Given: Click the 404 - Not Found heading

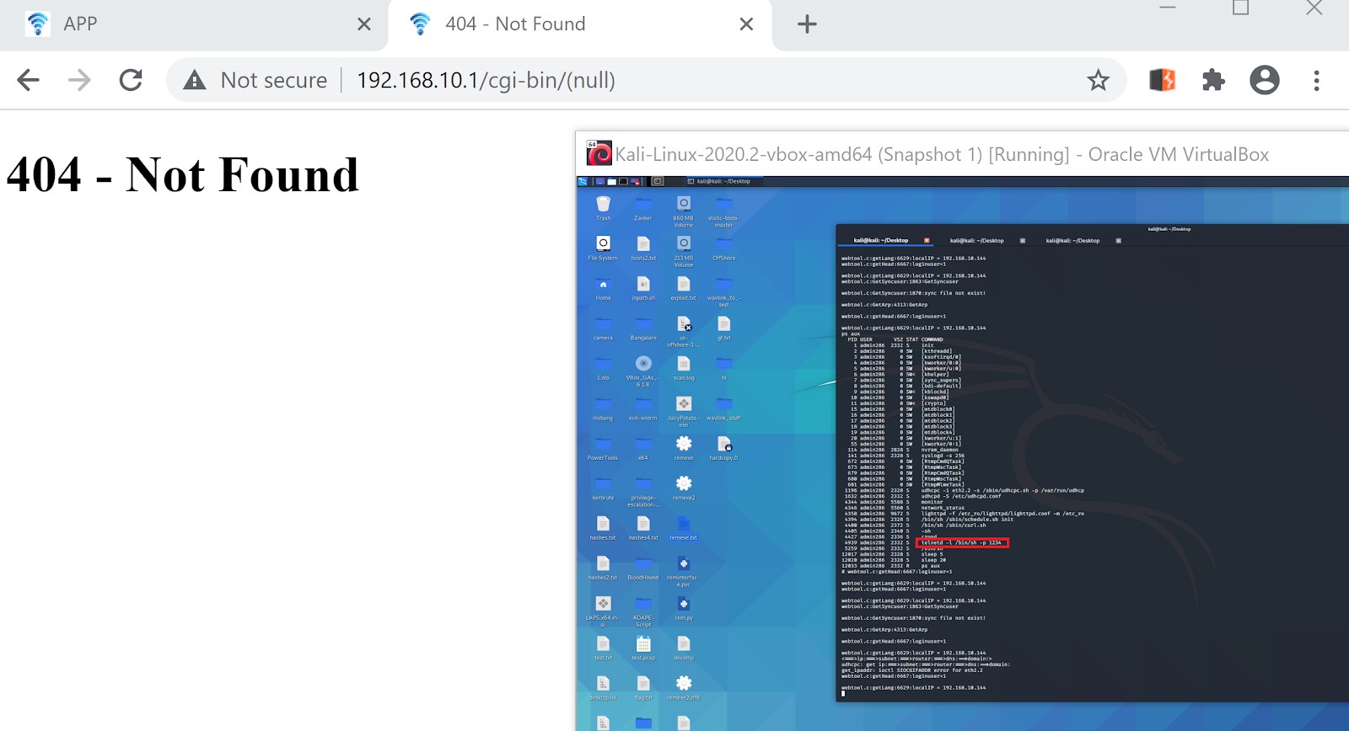Looking at the screenshot, I should click(x=183, y=174).
